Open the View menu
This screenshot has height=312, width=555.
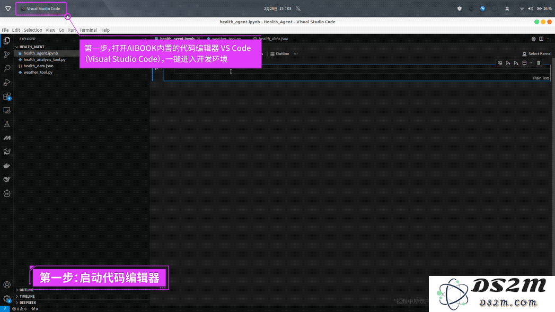[x=50, y=30]
